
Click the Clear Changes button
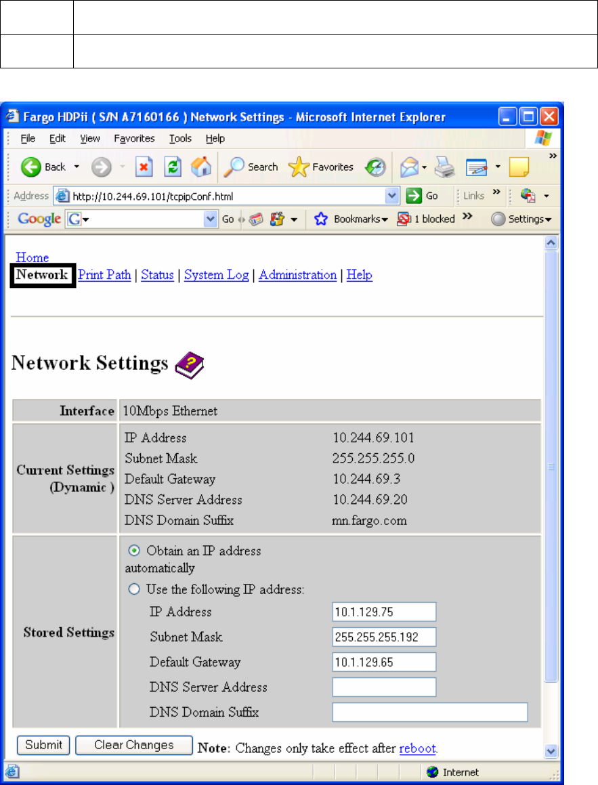click(x=133, y=745)
